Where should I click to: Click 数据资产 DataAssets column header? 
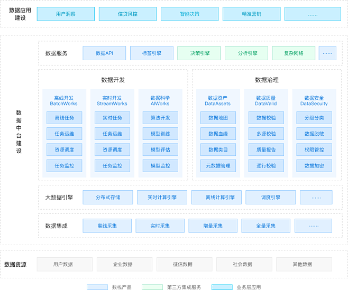tap(218, 100)
